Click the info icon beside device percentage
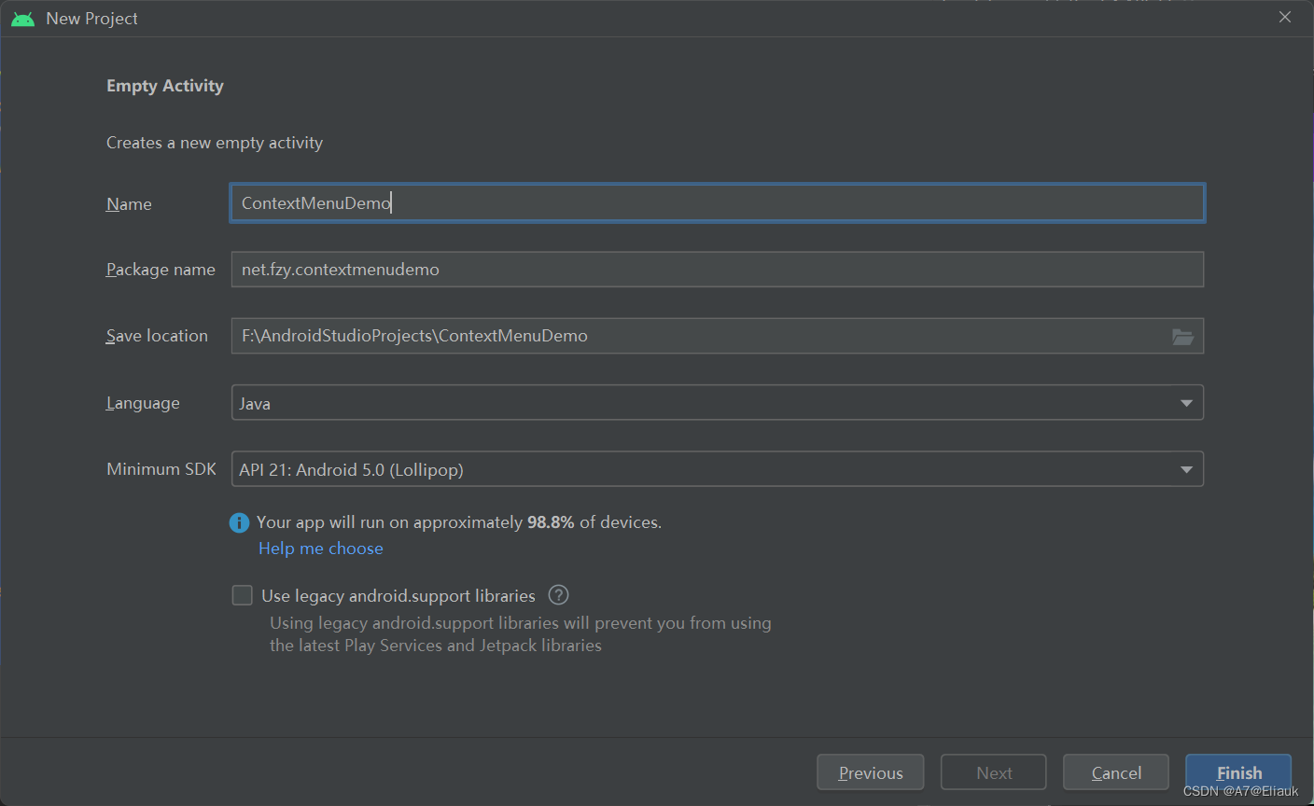Screen dimensions: 1314x806 coord(239,522)
